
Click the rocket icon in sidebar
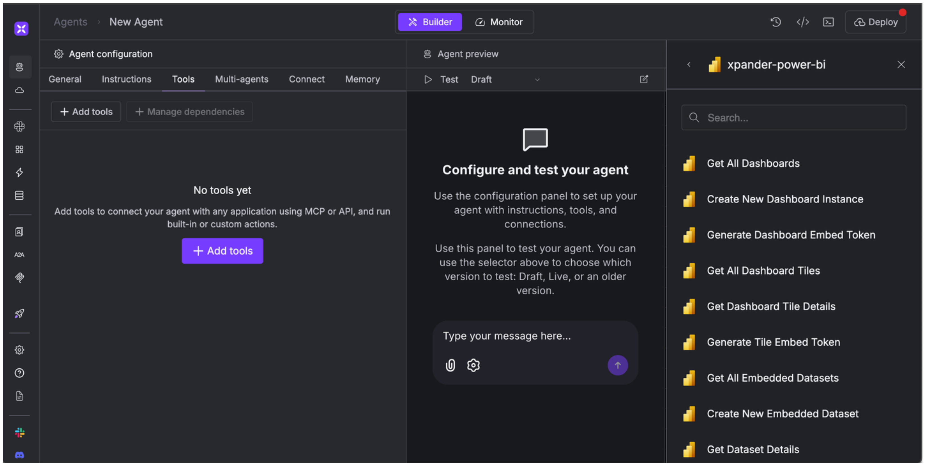19,314
